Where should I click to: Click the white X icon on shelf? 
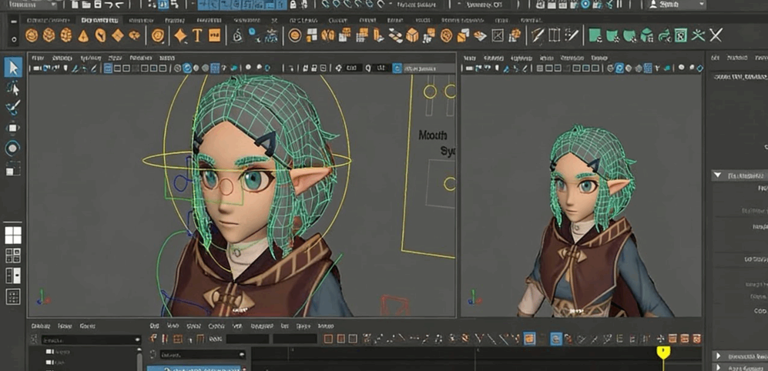(x=716, y=35)
